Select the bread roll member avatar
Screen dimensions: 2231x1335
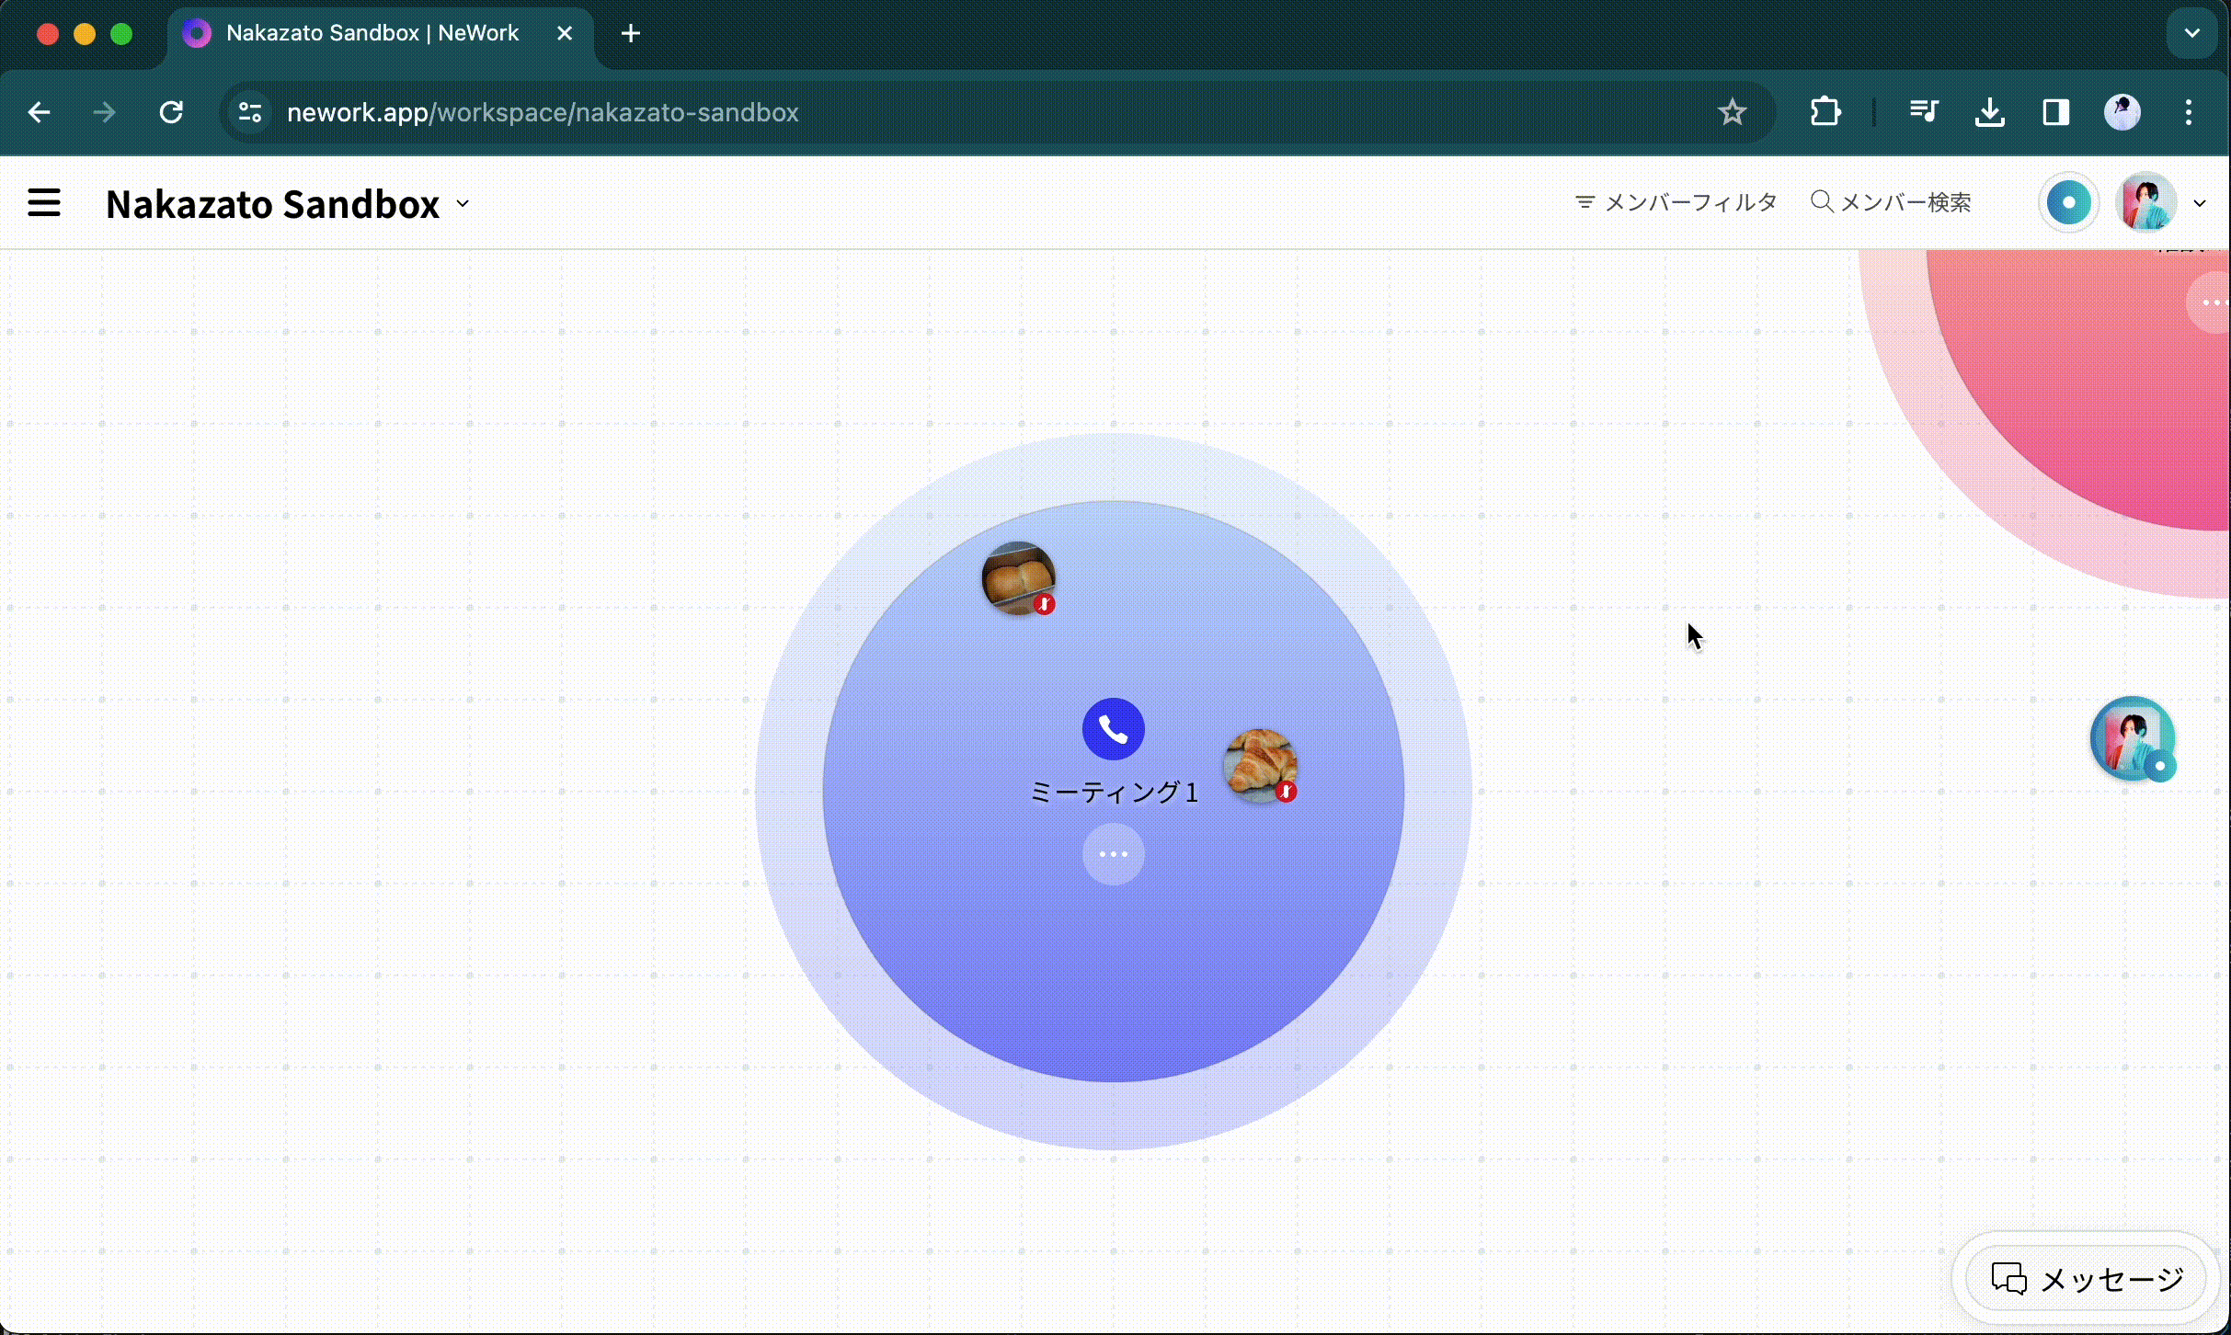click(x=1017, y=577)
